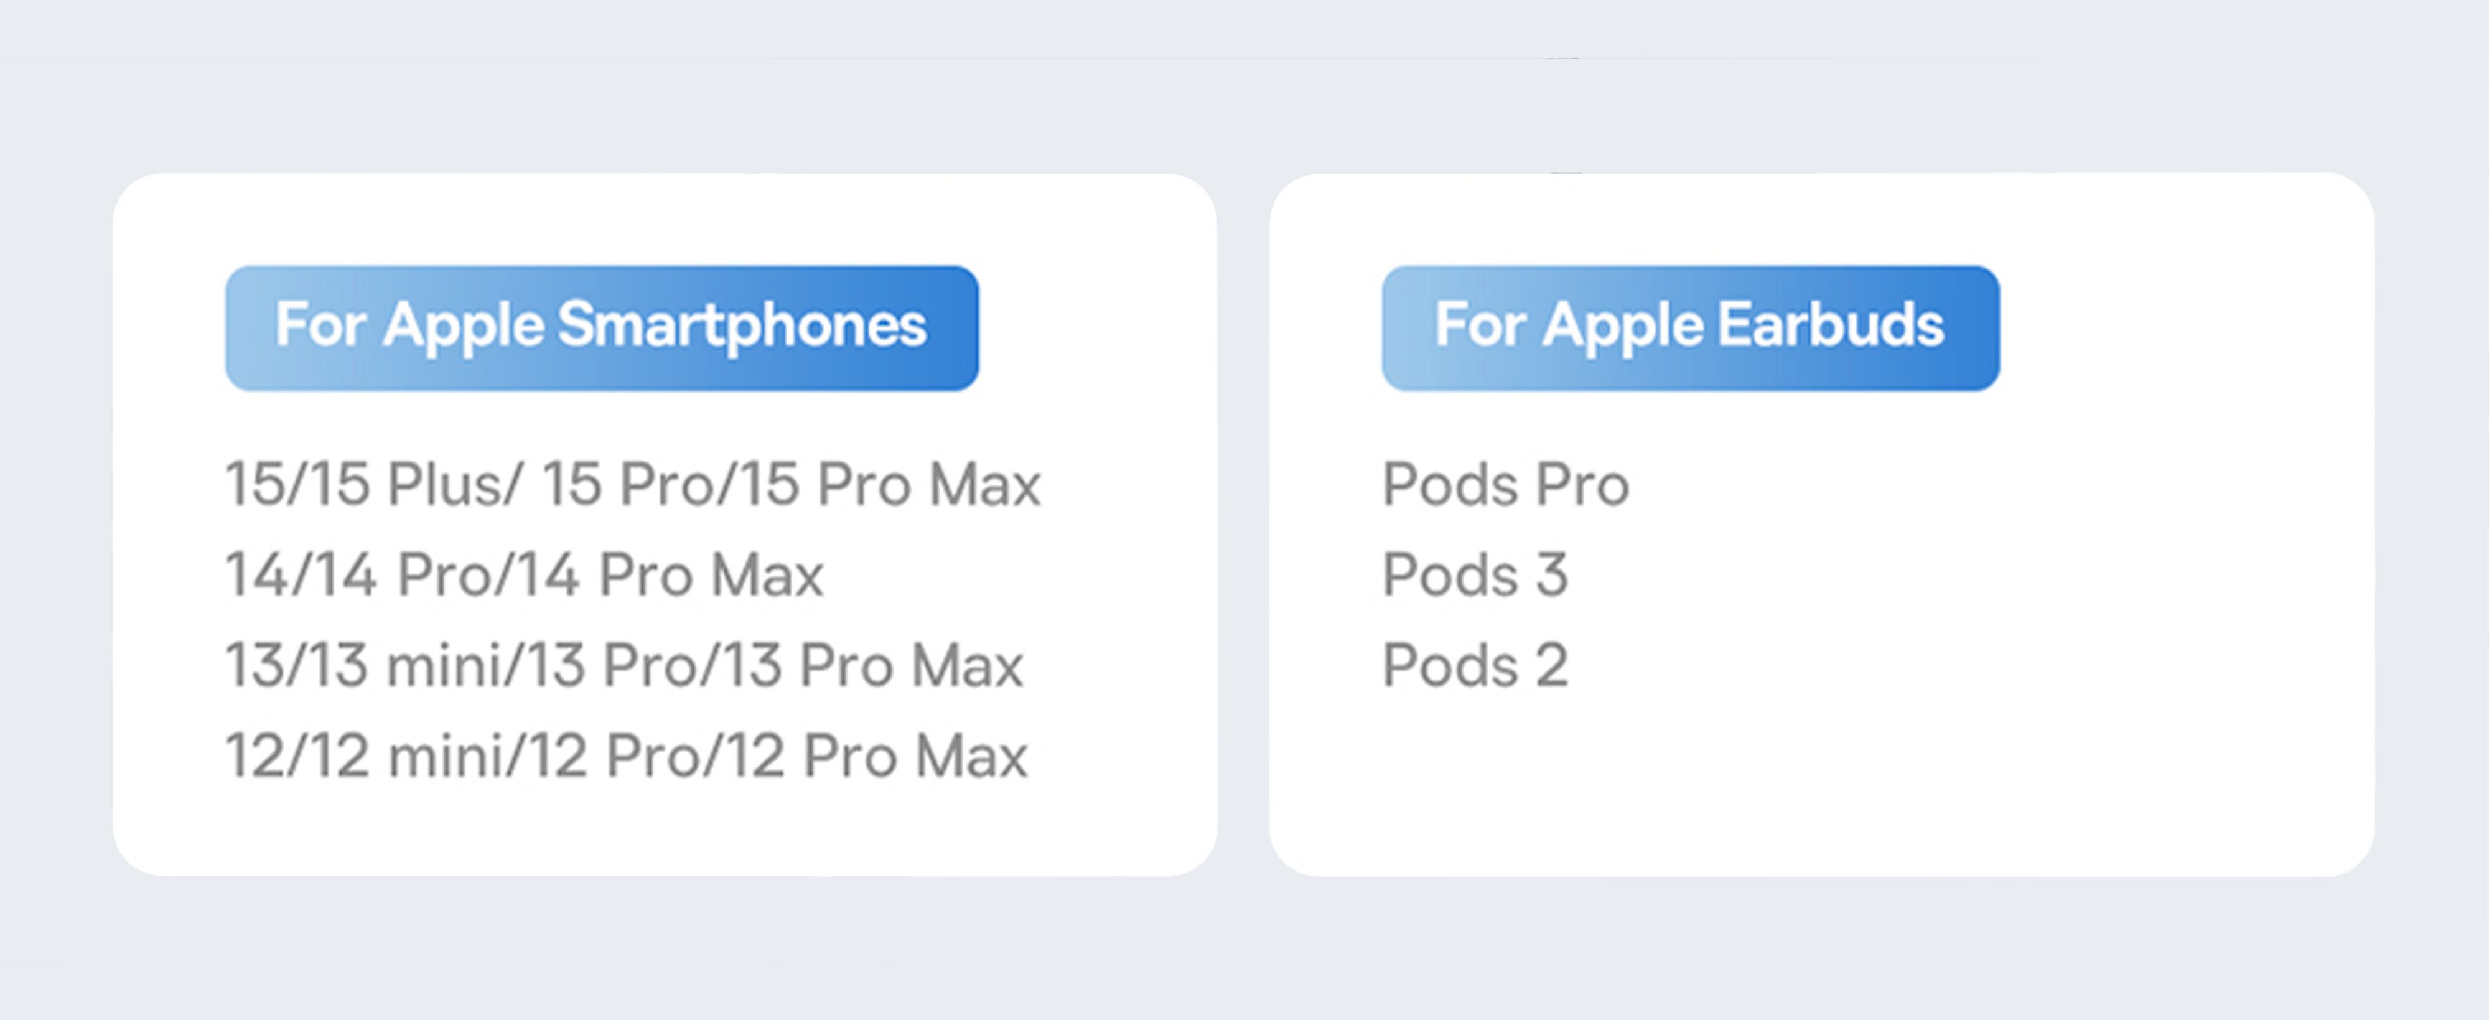This screenshot has width=2489, height=1020.
Task: Click the For Apple Earbuds badge
Action: (x=1690, y=329)
